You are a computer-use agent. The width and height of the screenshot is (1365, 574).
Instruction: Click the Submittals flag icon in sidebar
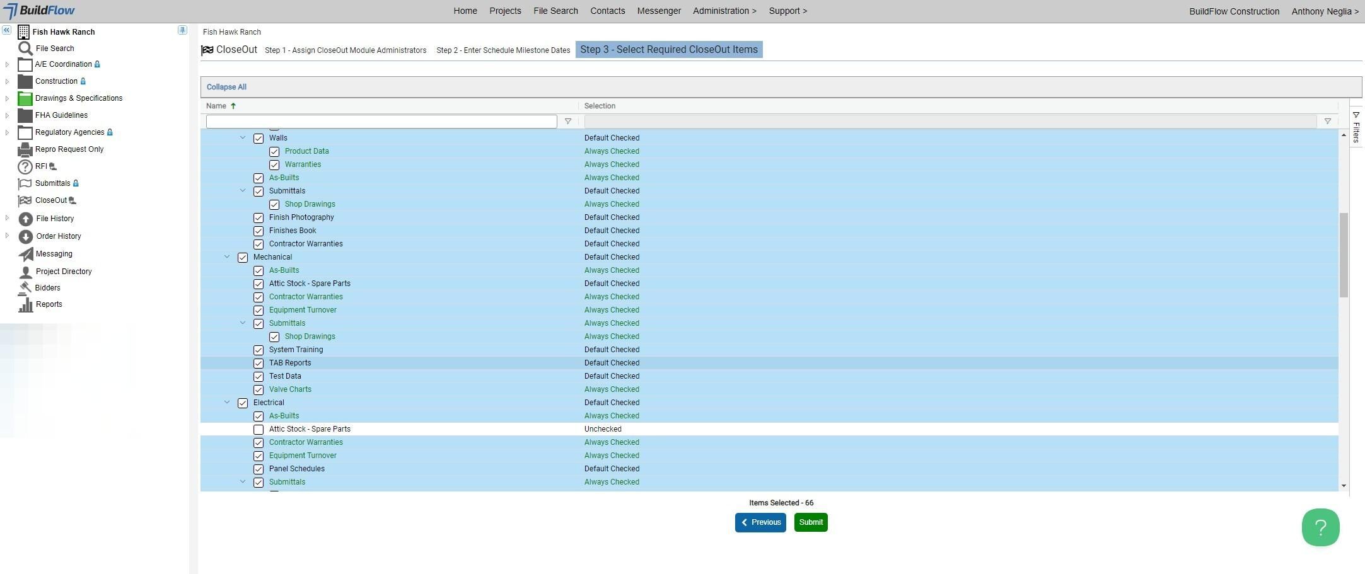click(25, 183)
